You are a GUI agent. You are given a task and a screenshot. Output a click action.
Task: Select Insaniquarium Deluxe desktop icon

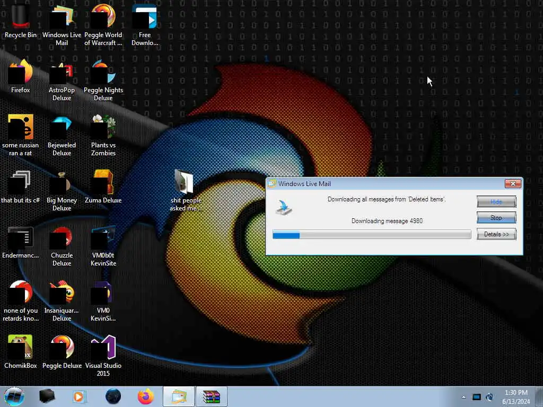[x=62, y=301]
